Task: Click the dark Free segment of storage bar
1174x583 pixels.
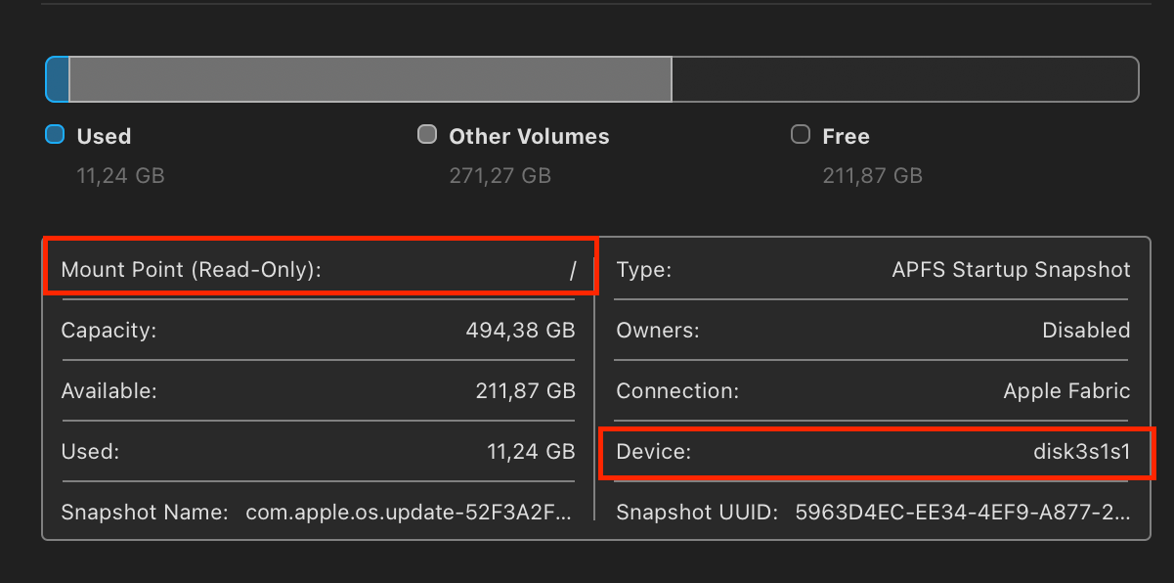Action: point(904,79)
